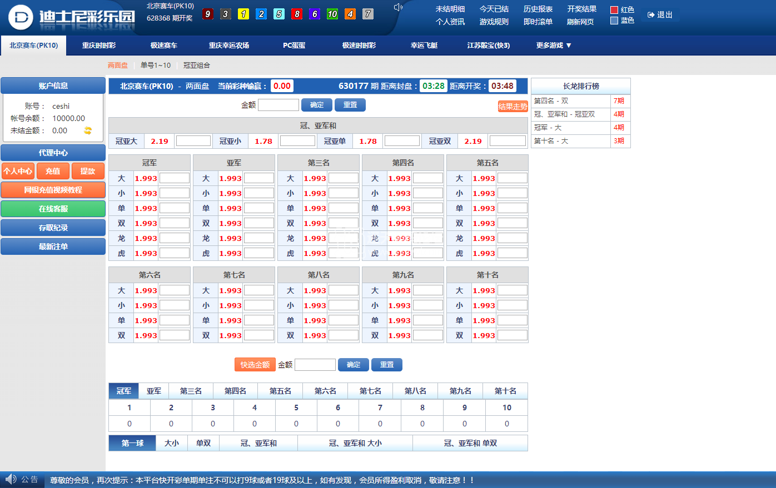Select 第十名 tab in statistics table
The height and width of the screenshot is (488, 776).
[505, 391]
